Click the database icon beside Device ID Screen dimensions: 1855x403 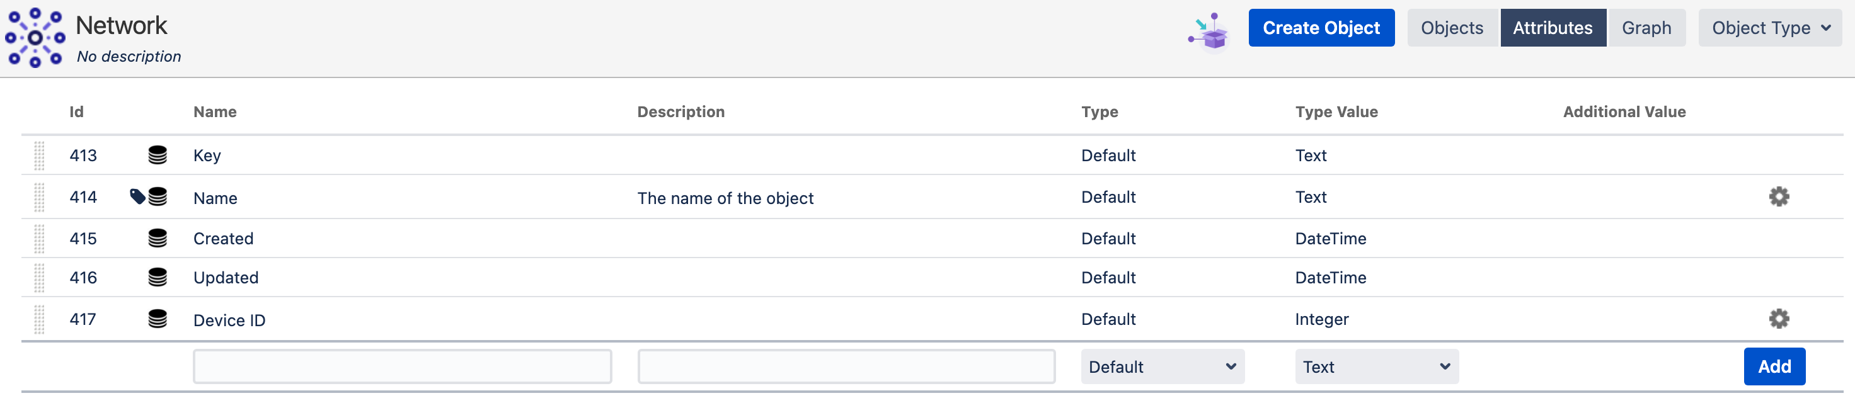(158, 319)
